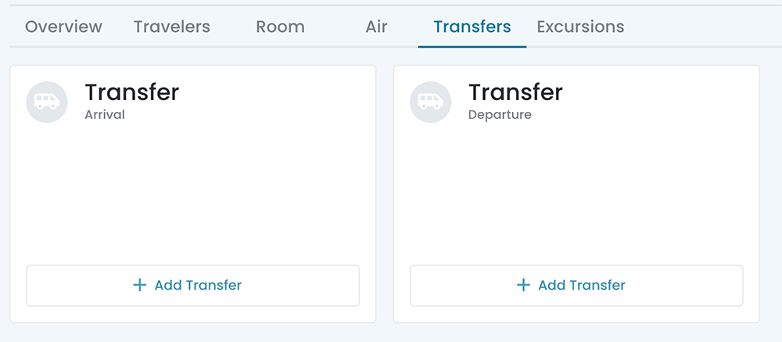Click "Add Transfer" text in Departure card

pyautogui.click(x=582, y=285)
